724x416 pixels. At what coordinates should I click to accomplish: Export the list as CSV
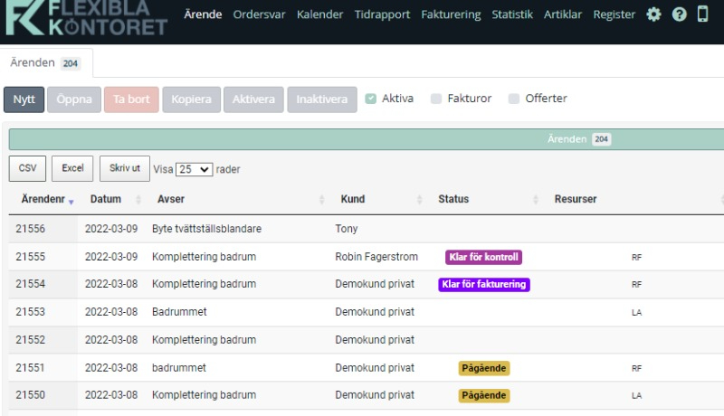coord(27,168)
